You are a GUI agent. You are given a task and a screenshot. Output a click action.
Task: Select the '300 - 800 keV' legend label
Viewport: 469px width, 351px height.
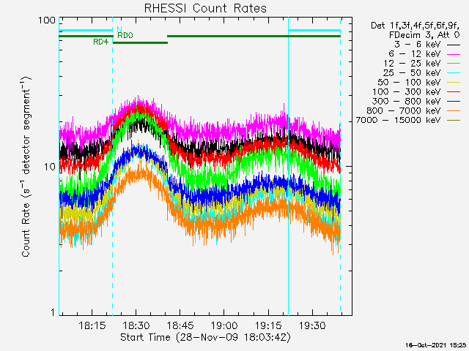click(x=407, y=101)
